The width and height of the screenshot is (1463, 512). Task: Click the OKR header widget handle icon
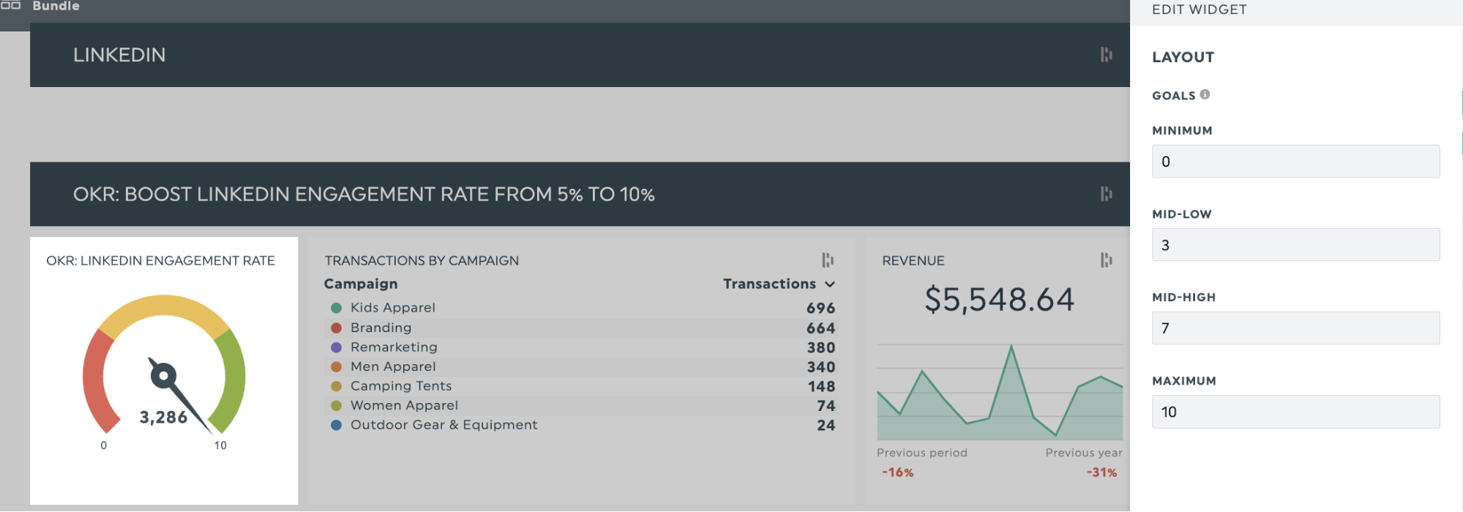1106,194
